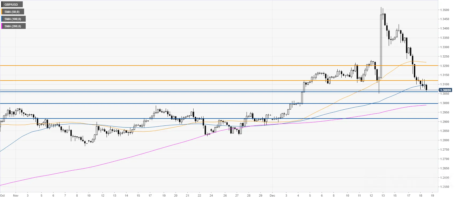This screenshot has width=457, height=199.
Task: Click the last black candle on the chart
Action: pos(426,87)
